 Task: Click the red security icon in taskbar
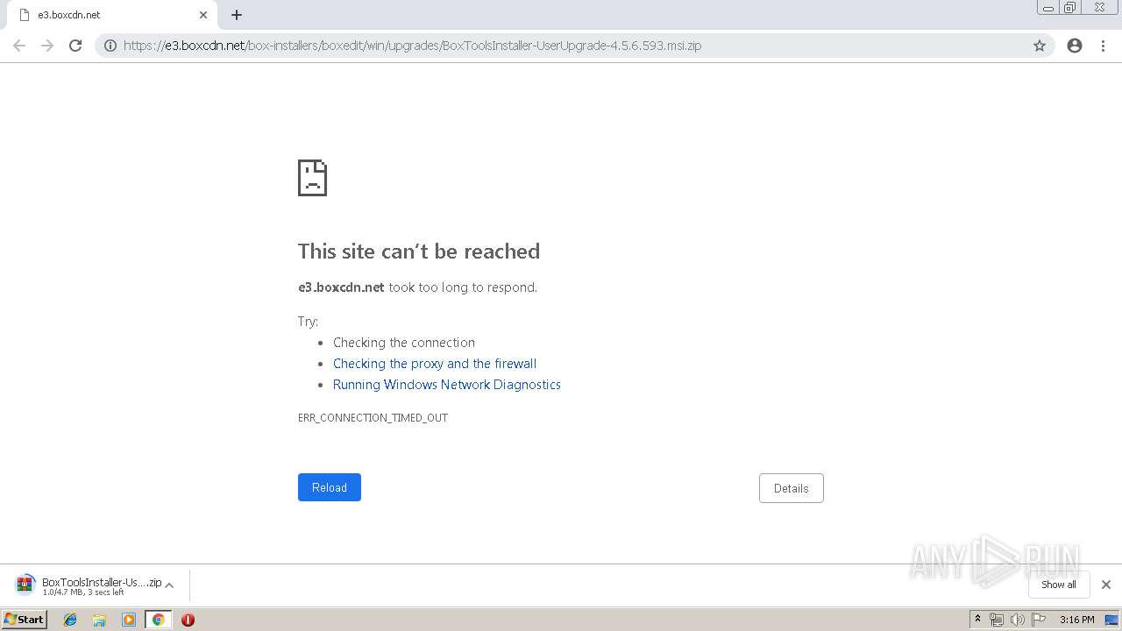(188, 620)
